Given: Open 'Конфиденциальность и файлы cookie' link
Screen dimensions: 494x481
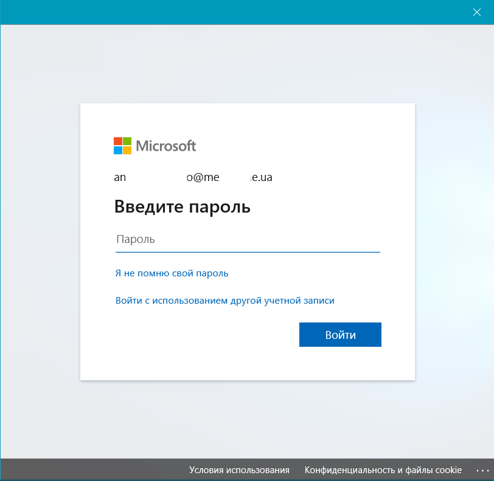Looking at the screenshot, I should pyautogui.click(x=383, y=470).
